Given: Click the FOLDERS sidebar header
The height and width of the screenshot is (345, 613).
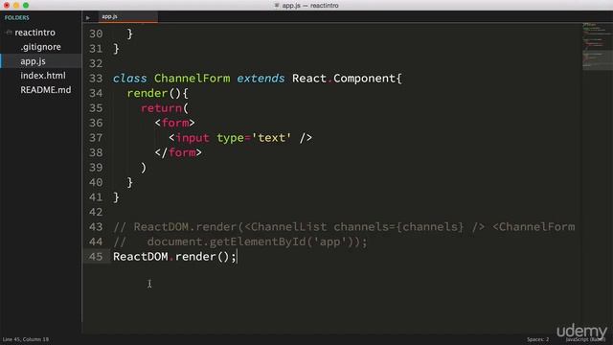Looking at the screenshot, I should [17, 17].
